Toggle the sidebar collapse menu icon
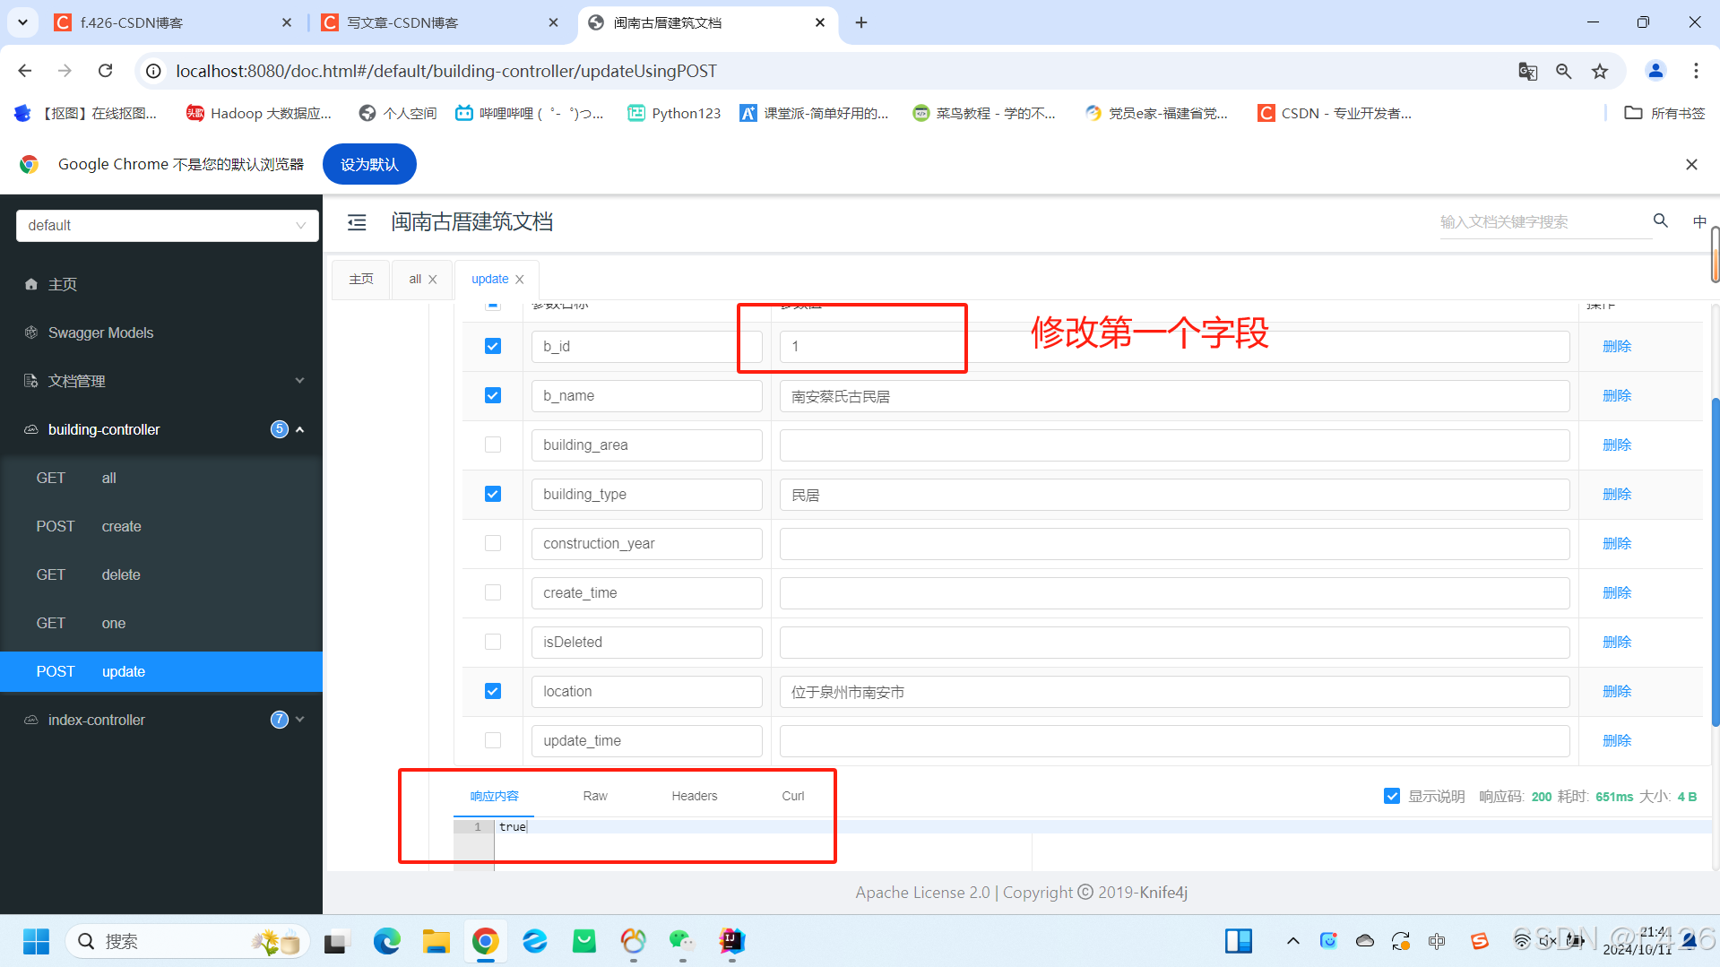 pos(357,222)
